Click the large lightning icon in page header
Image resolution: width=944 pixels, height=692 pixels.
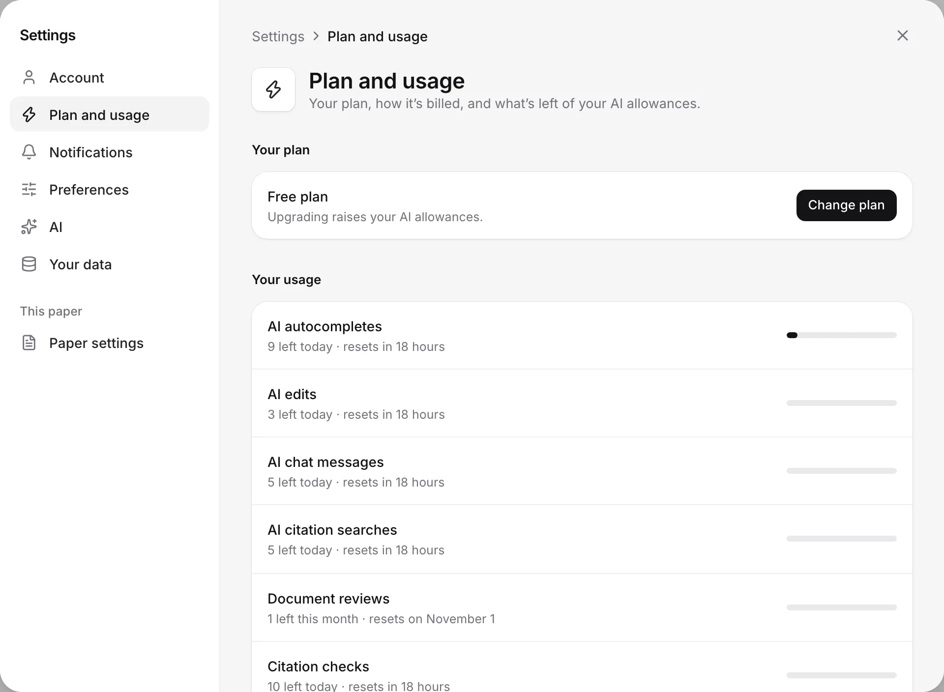tap(273, 89)
